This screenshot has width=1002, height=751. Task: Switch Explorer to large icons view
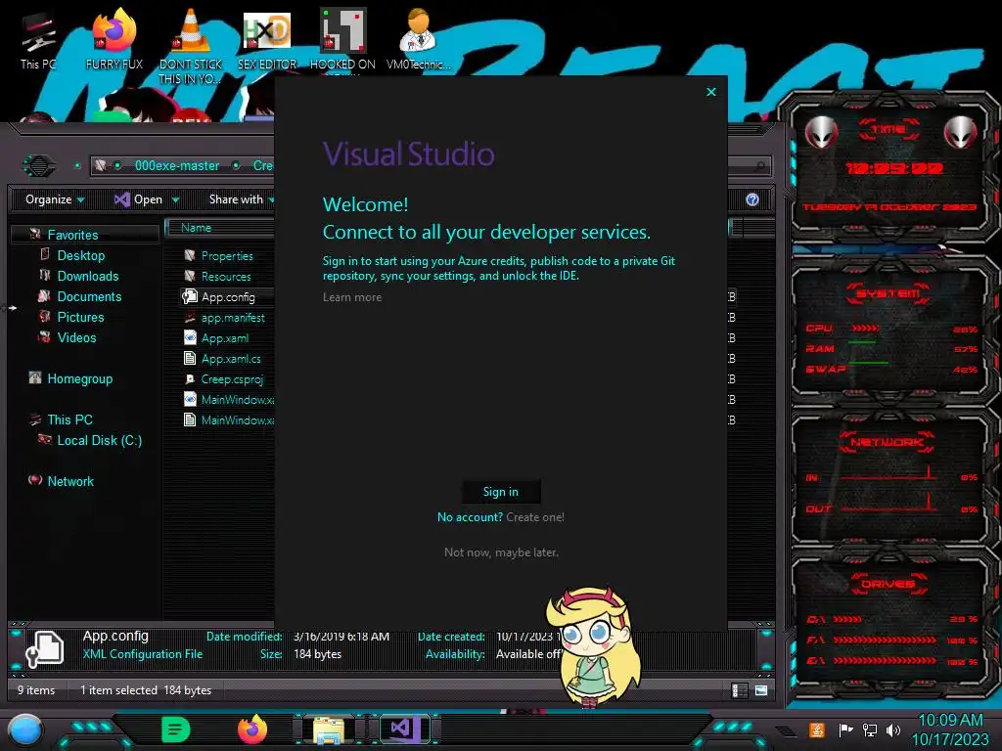761,690
